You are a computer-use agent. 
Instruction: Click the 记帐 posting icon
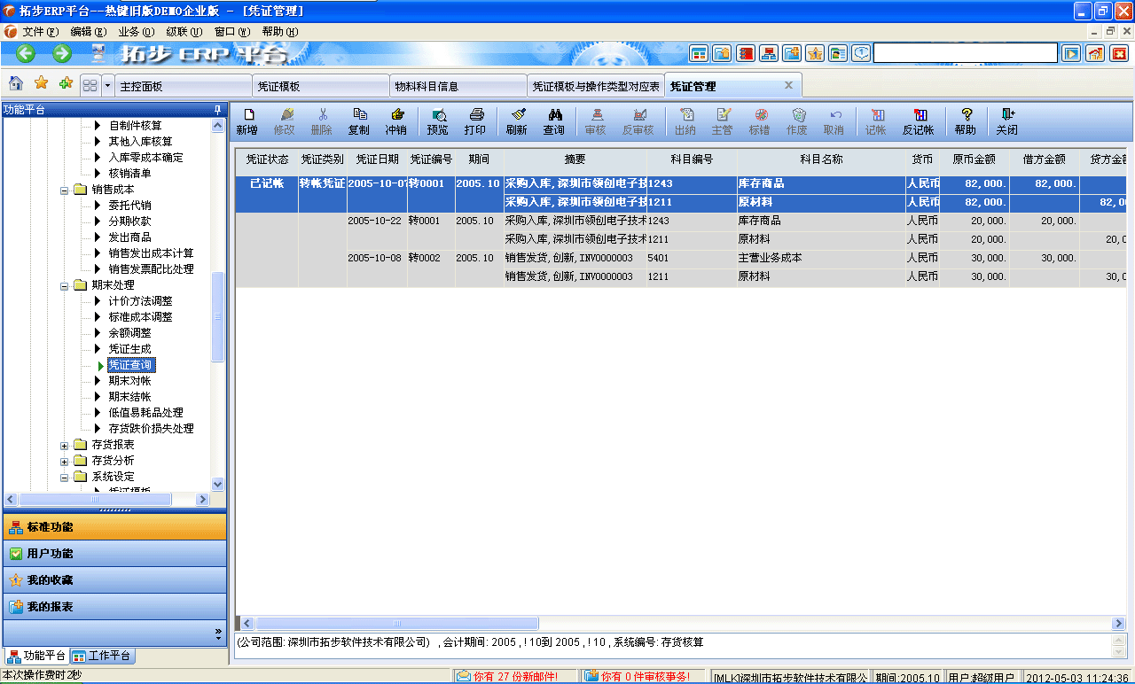[x=875, y=121]
